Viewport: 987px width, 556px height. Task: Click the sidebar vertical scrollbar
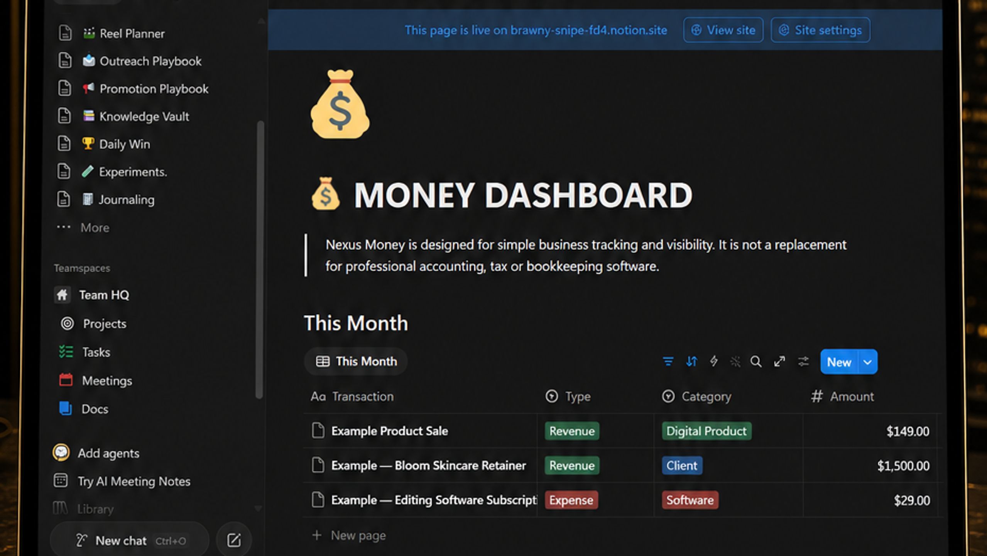pos(260,259)
